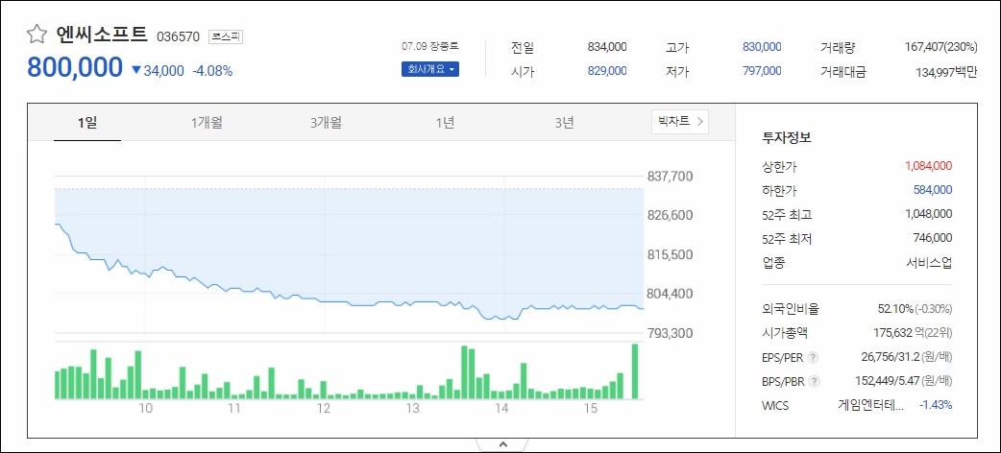1001x453 pixels.
Task: Open the 빅차트 full chart
Action: (x=680, y=121)
